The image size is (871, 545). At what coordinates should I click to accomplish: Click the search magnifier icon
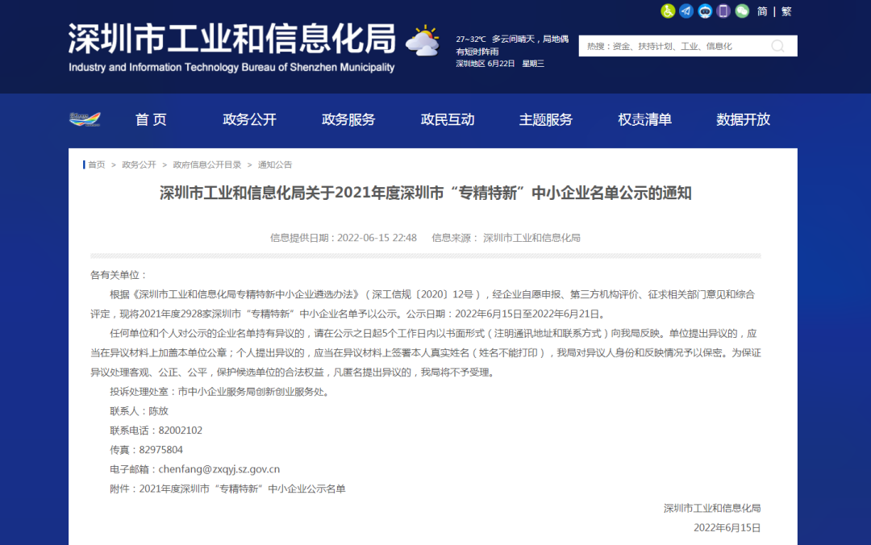tap(777, 46)
